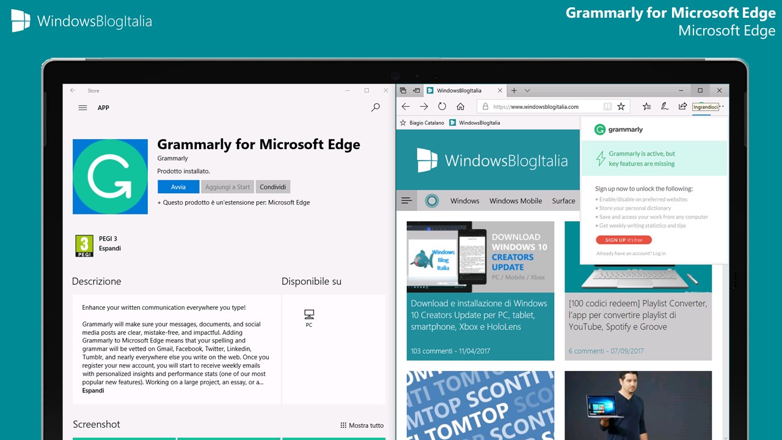Open a new tab in Edge
782x440 pixels.
pyautogui.click(x=514, y=90)
